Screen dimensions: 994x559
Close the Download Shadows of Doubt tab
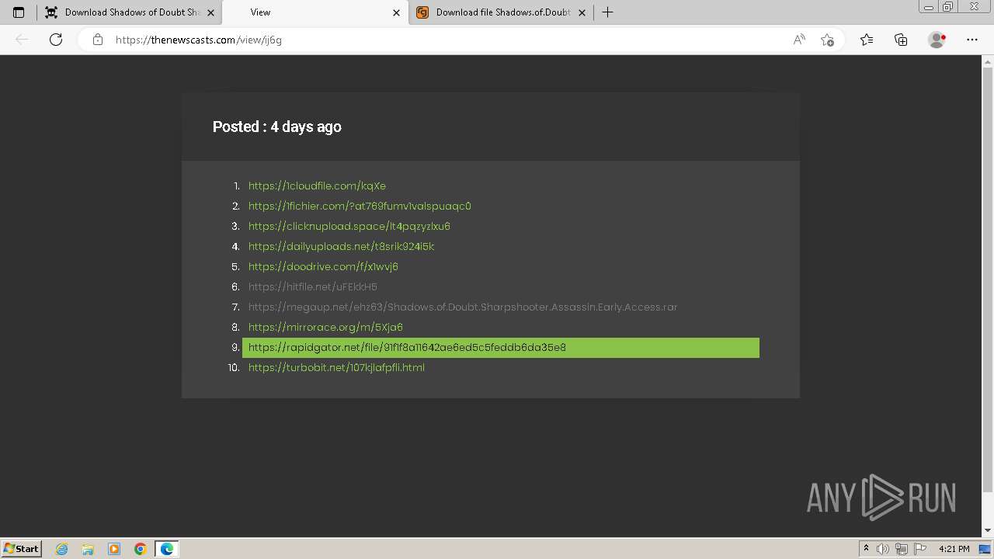pyautogui.click(x=210, y=12)
